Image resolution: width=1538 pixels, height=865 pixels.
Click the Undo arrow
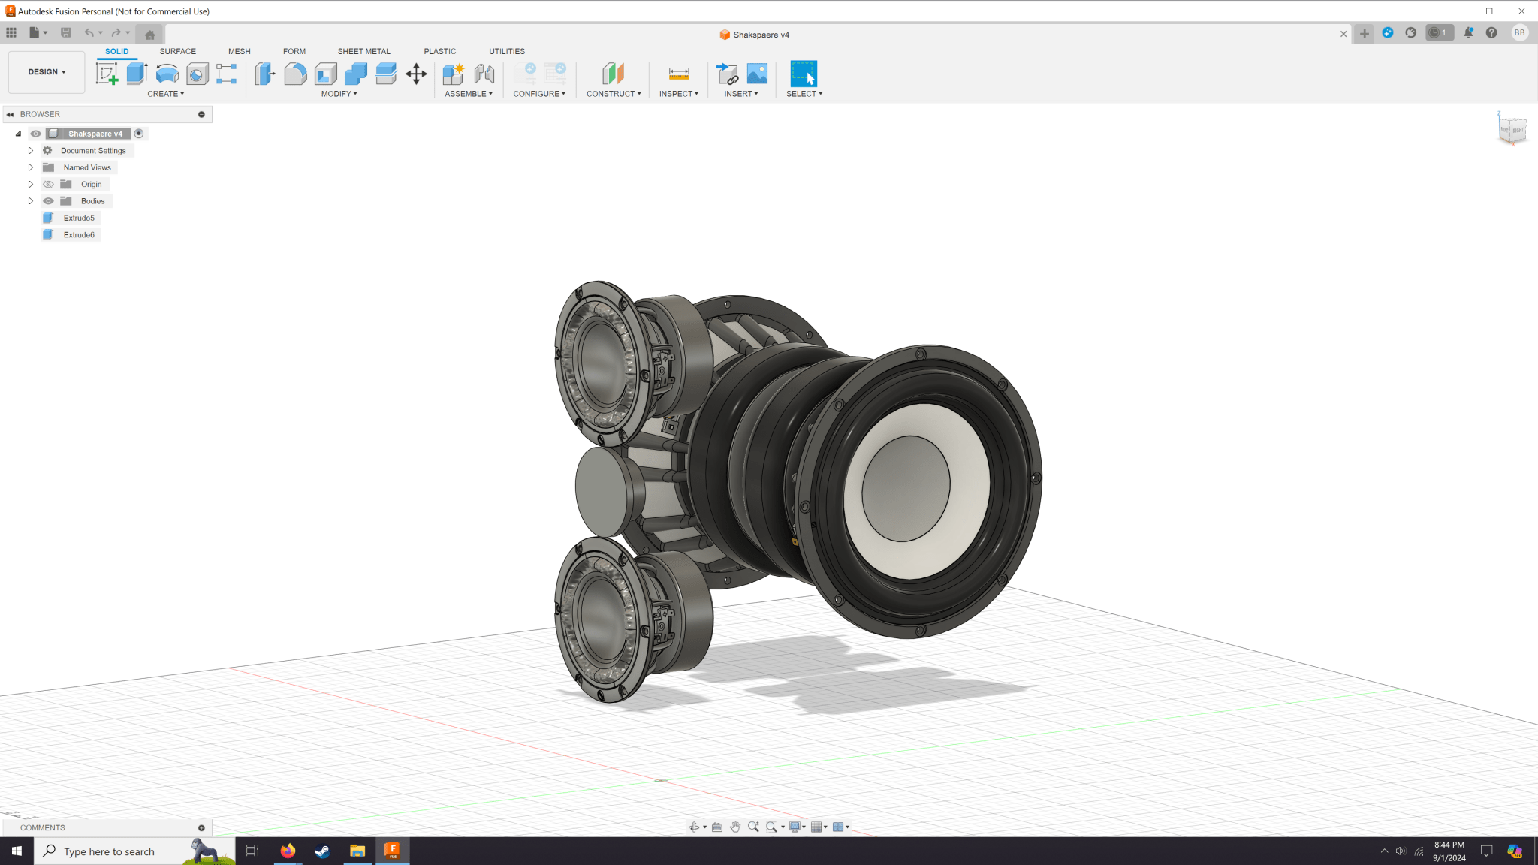pos(89,32)
